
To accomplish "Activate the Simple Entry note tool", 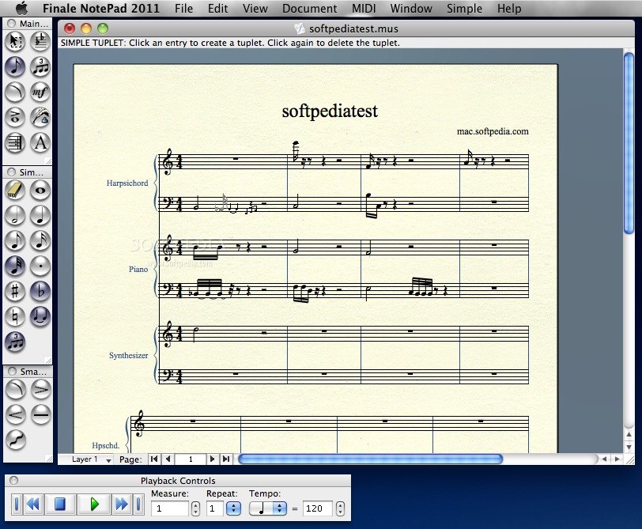I will pos(14,67).
